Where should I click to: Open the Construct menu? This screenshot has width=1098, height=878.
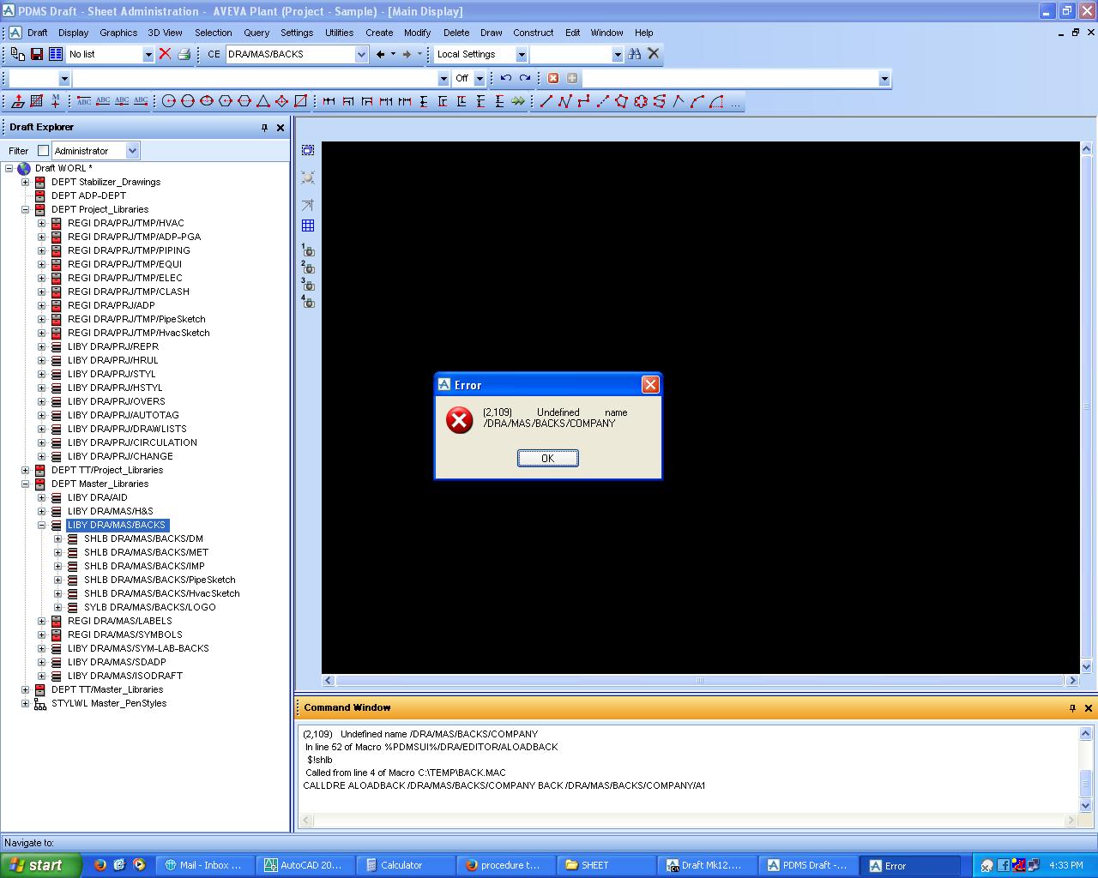pos(534,33)
